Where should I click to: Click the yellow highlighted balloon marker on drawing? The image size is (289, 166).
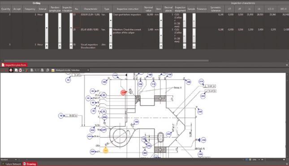tap(105, 150)
